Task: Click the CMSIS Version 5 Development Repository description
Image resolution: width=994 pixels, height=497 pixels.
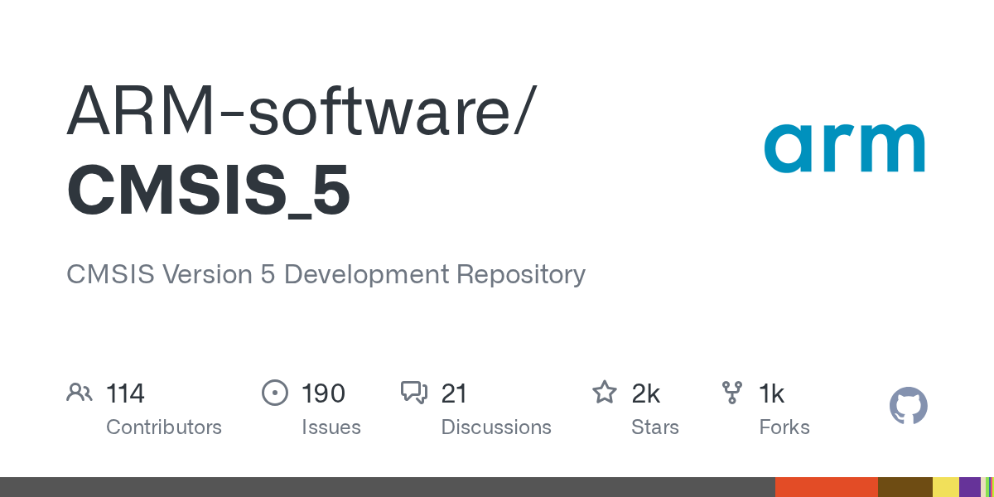Action: tap(326, 274)
